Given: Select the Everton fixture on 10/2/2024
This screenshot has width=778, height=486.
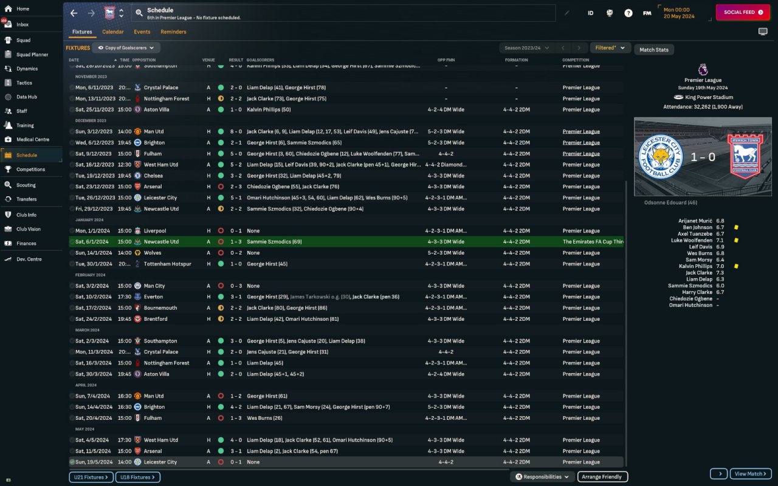Looking at the screenshot, I should (346, 296).
